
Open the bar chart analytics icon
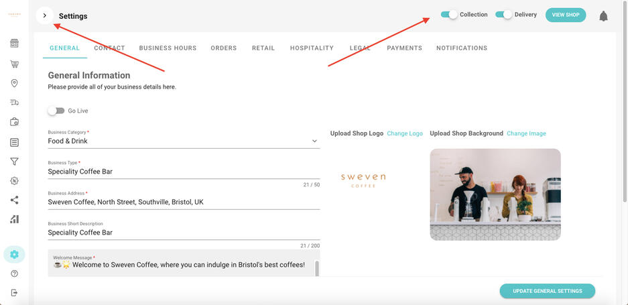[x=14, y=219]
